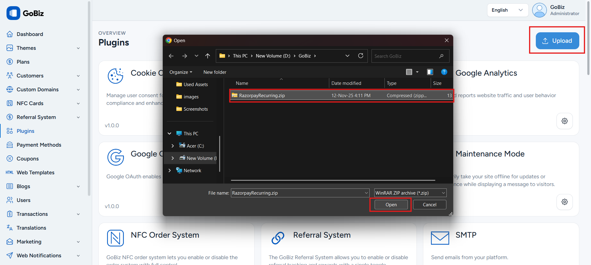Viewport: 591px width, 265px height.
Task: Expand the Transactions submenu chevron
Action: 78,214
